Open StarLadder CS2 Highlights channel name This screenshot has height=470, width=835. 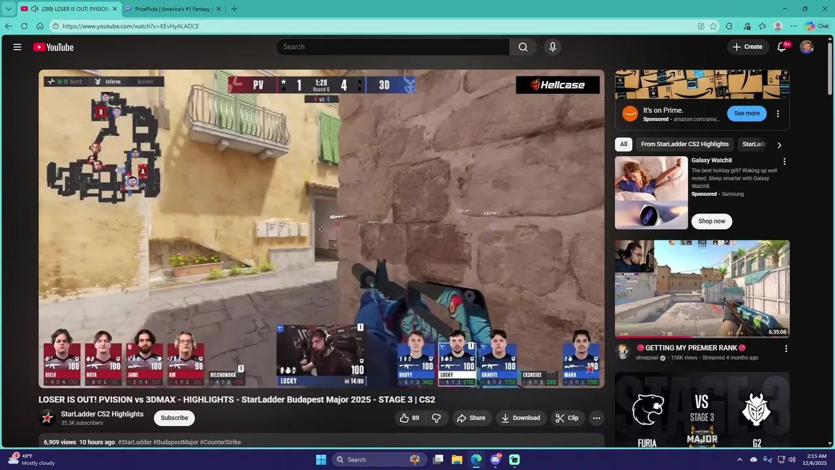pyautogui.click(x=102, y=414)
